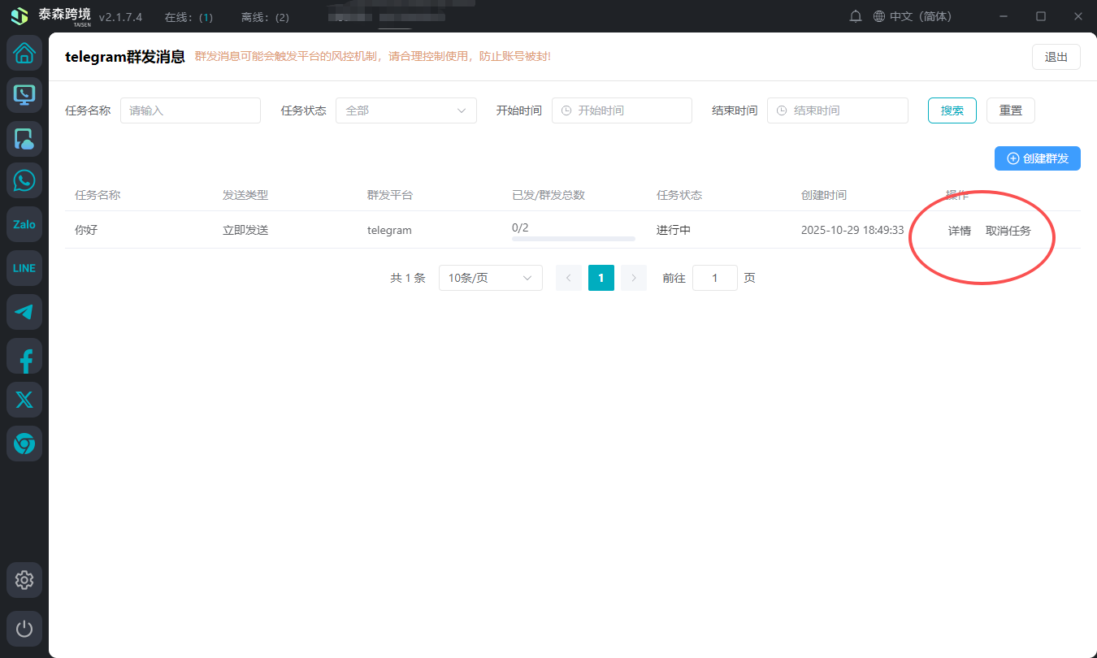This screenshot has width=1097, height=658.
Task: Click the Facebook sidebar icon
Action: coord(24,357)
